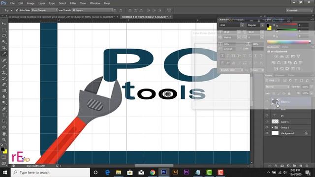The height and width of the screenshot is (177, 315).
Task: Select the Ellipse 1 layer thumbnail
Action: [275, 102]
